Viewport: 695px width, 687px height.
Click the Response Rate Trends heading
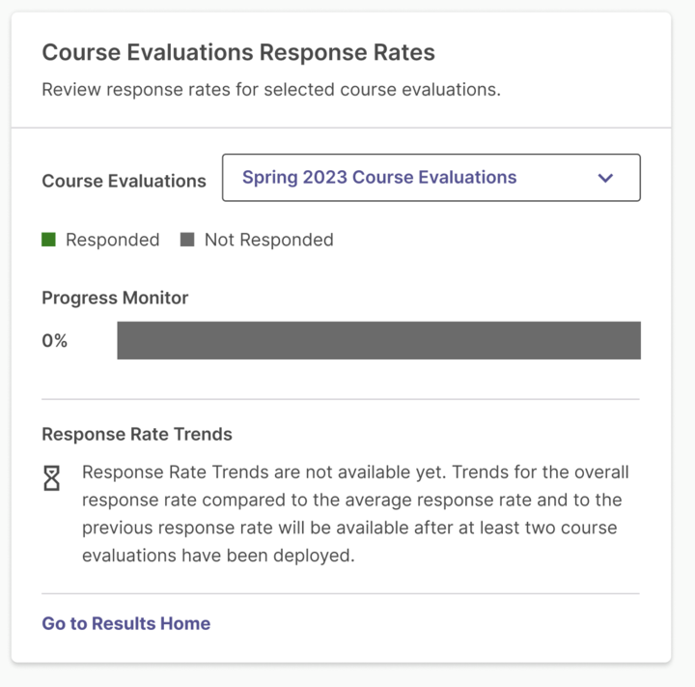[x=137, y=434]
